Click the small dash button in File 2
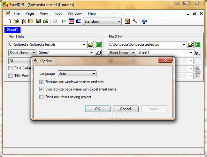Viewport: 207px width, 157px height. click(x=198, y=61)
